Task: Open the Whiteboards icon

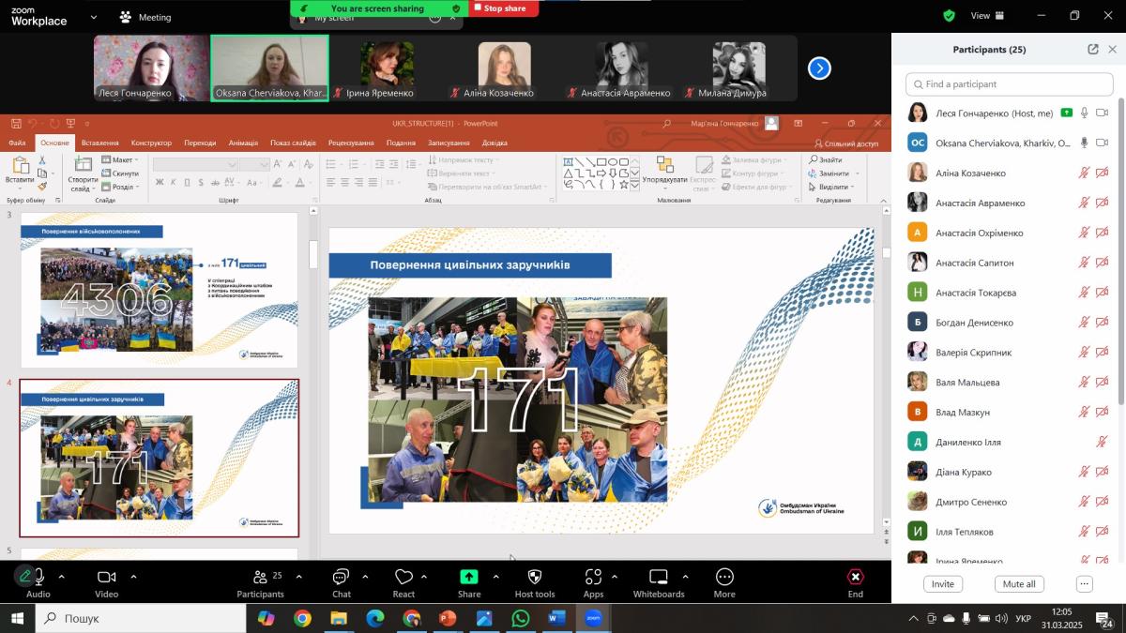Action: pos(659,578)
